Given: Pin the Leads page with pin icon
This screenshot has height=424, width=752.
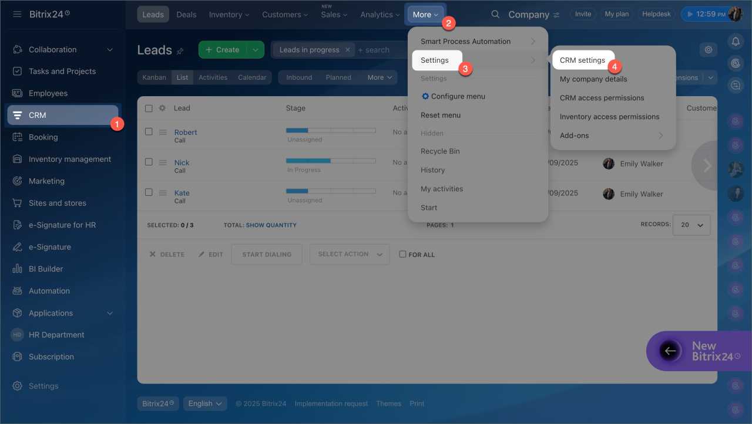Looking at the screenshot, I should pyautogui.click(x=180, y=51).
